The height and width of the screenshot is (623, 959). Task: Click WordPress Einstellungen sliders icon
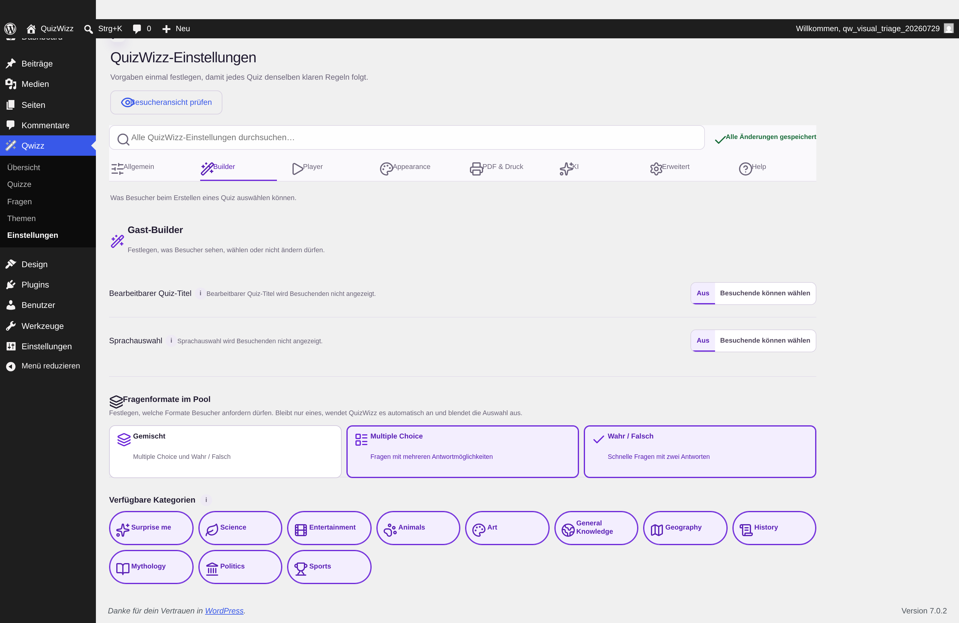[x=11, y=346]
